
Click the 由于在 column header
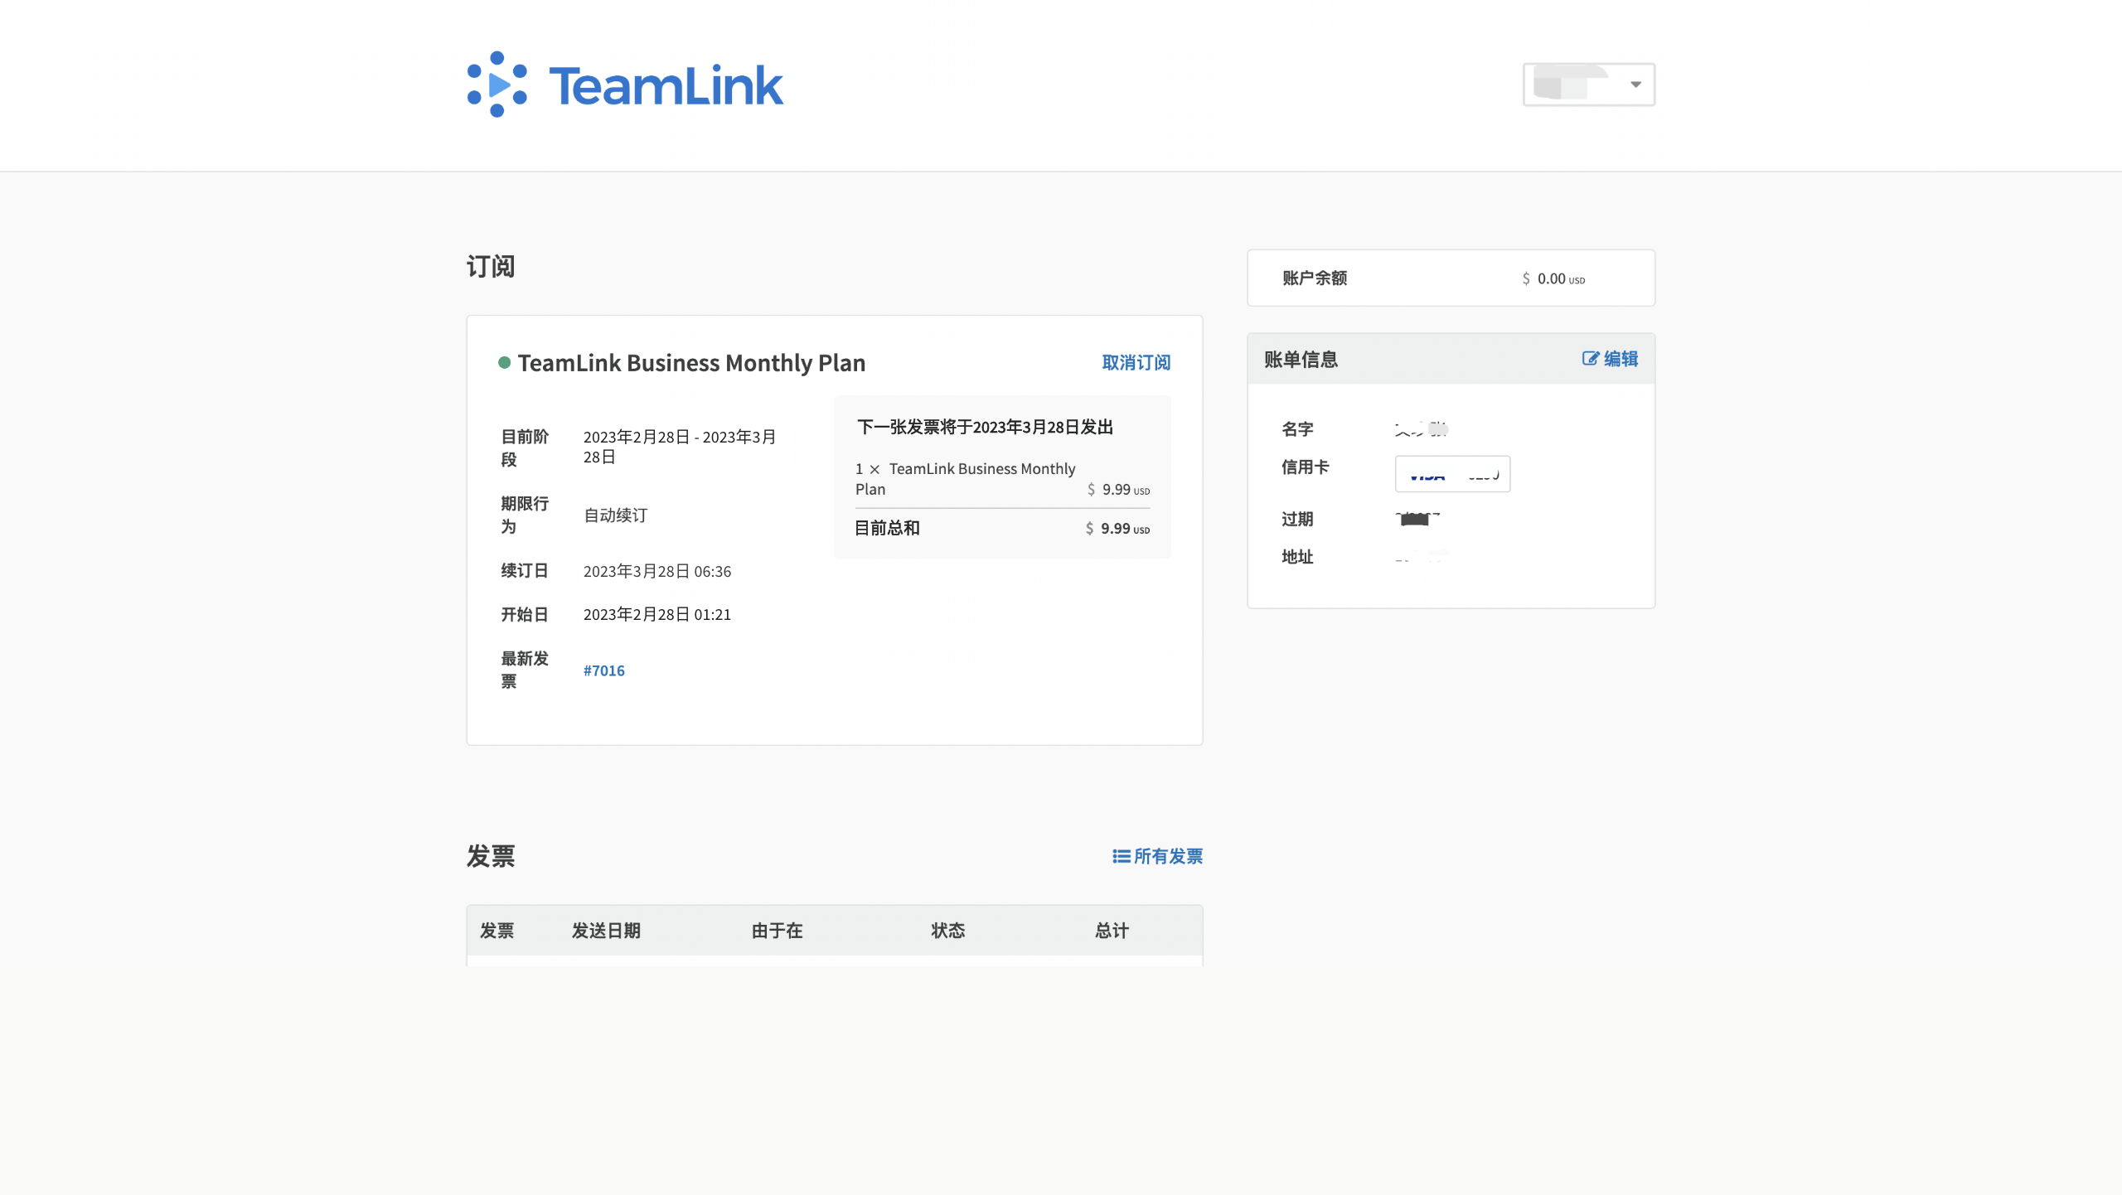[777, 931]
